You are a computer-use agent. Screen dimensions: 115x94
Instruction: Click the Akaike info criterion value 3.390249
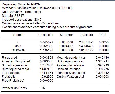[x=102, y=65]
